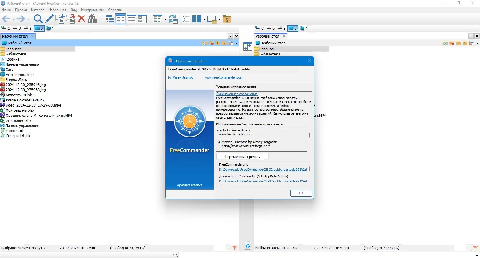Select drive D in right panel

click(271, 28)
